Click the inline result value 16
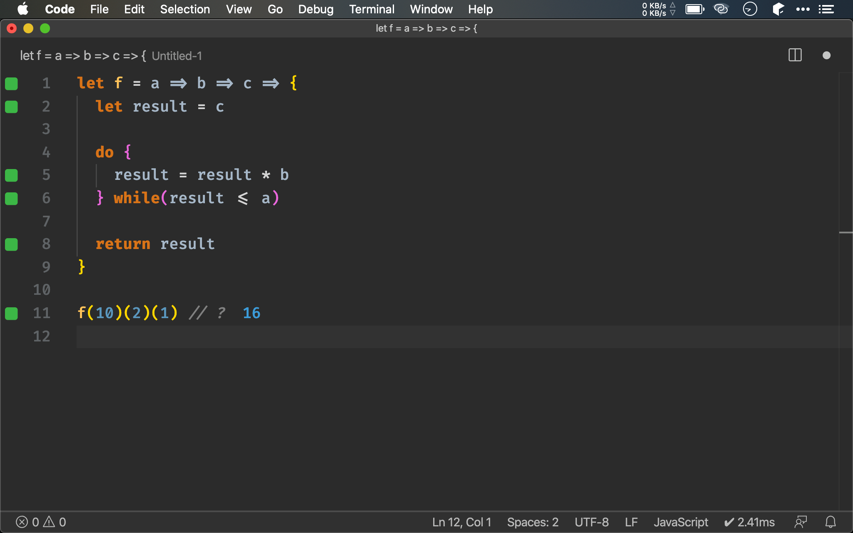This screenshot has width=853, height=533. 252,313
